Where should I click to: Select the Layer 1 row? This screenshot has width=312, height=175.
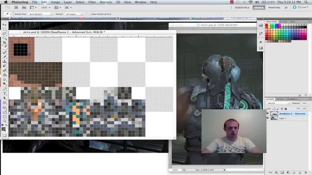tap(287, 118)
